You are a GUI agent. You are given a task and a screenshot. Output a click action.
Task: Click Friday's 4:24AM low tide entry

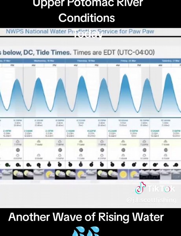click(112, 133)
